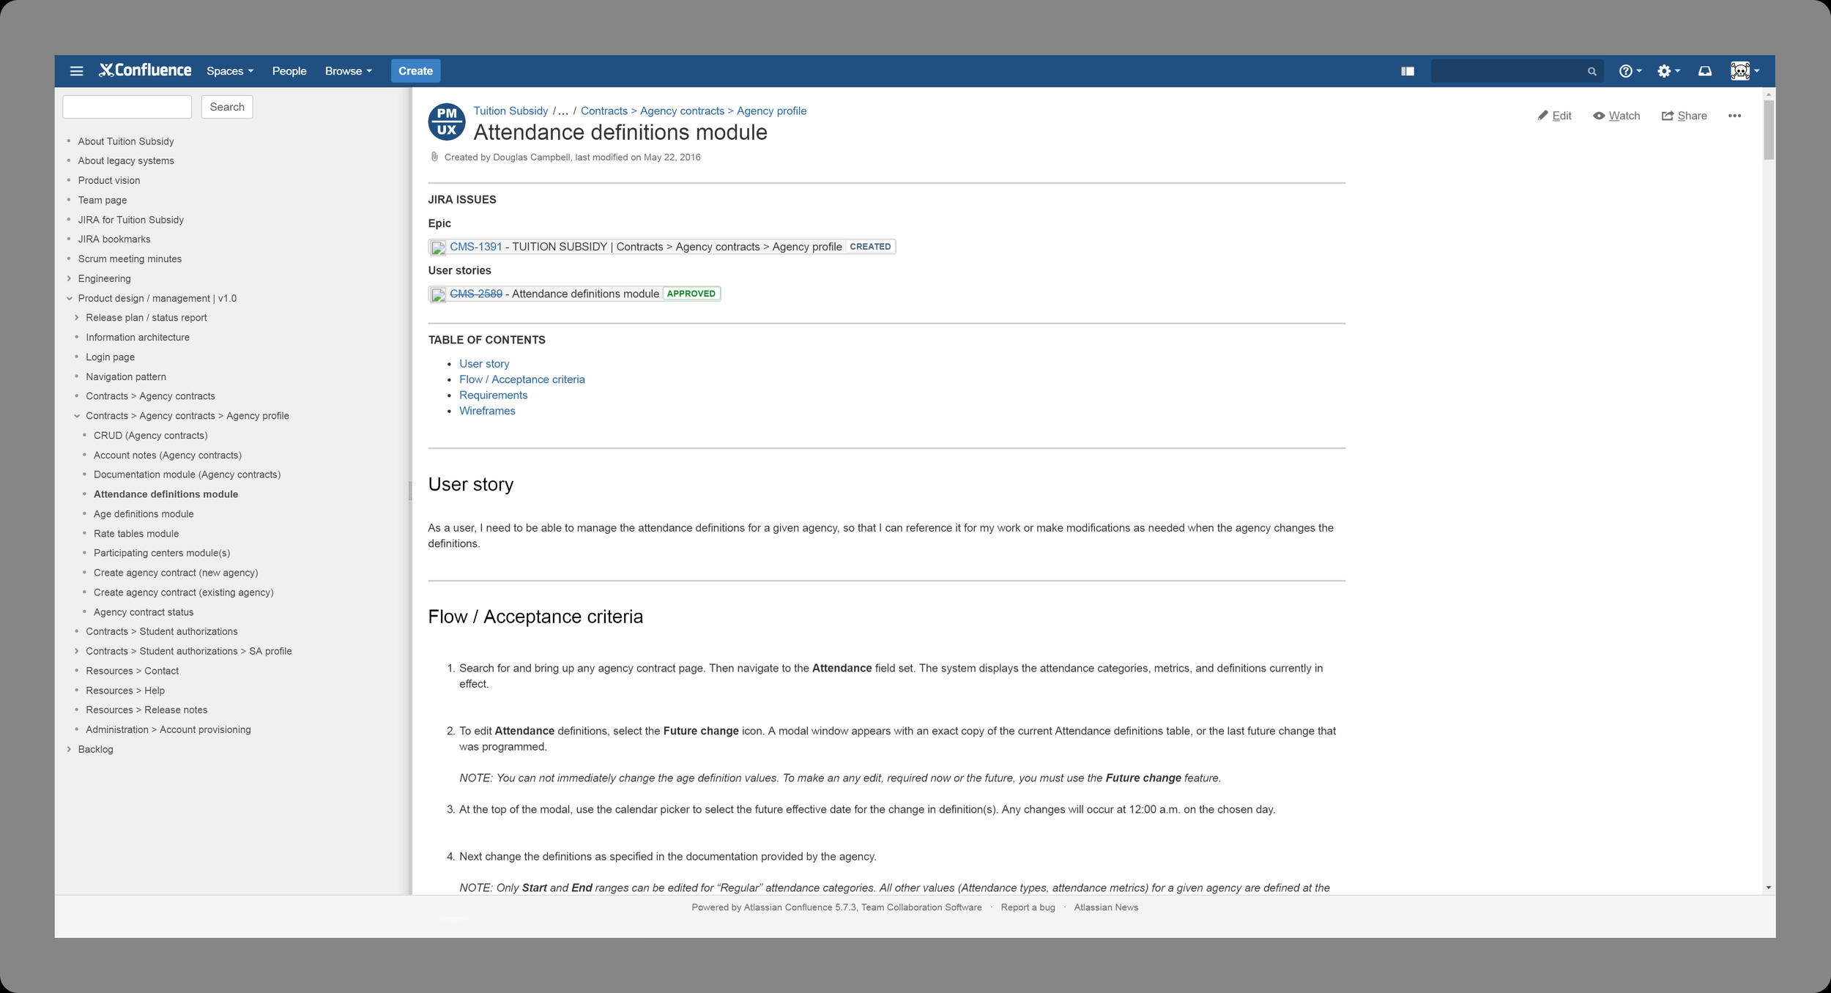
Task: Expand the Engineering tree item
Action: [x=69, y=278]
